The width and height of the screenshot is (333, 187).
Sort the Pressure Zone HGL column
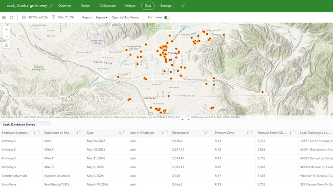click(x=291, y=133)
